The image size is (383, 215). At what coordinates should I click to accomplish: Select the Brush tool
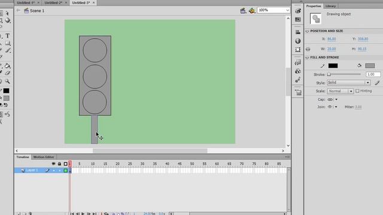[x=8, y=50]
